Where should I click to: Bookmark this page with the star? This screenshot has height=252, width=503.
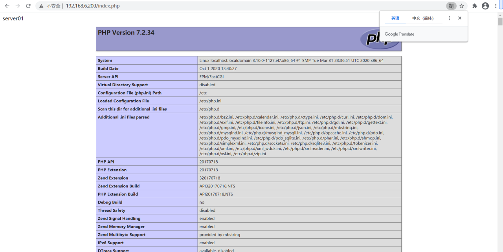tap(462, 6)
